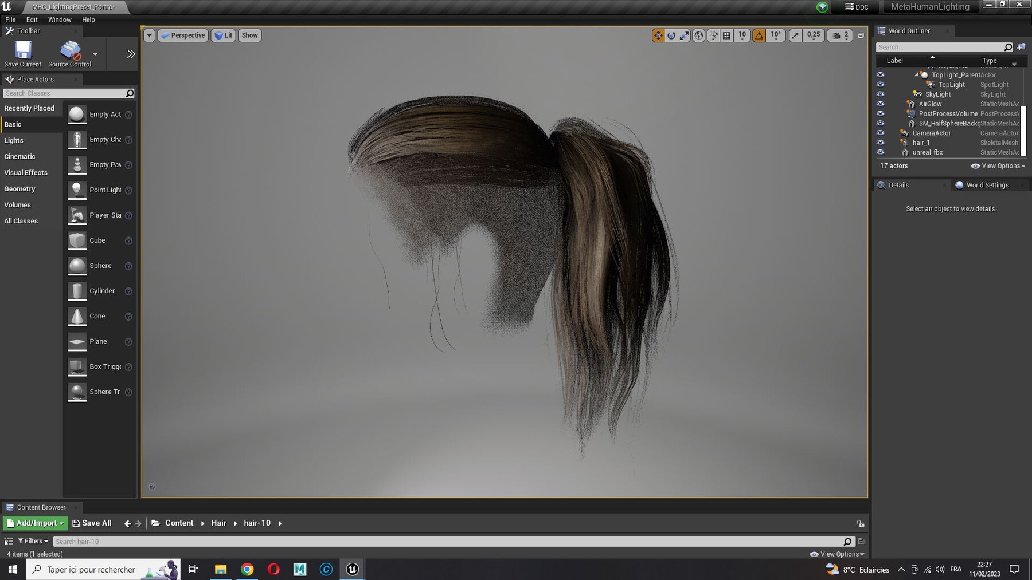
Task: Click the Point Light bulb icon
Action: (77, 190)
